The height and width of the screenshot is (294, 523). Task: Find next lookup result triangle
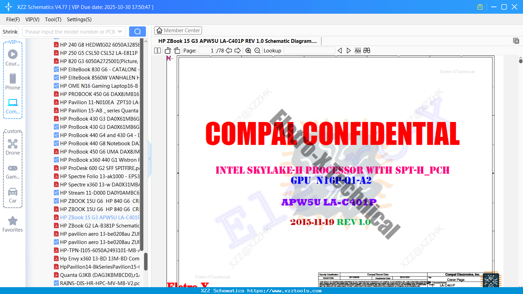tap(349, 50)
